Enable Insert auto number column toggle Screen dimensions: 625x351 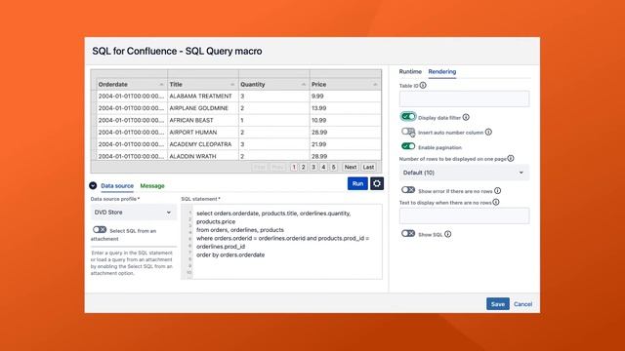coord(408,132)
